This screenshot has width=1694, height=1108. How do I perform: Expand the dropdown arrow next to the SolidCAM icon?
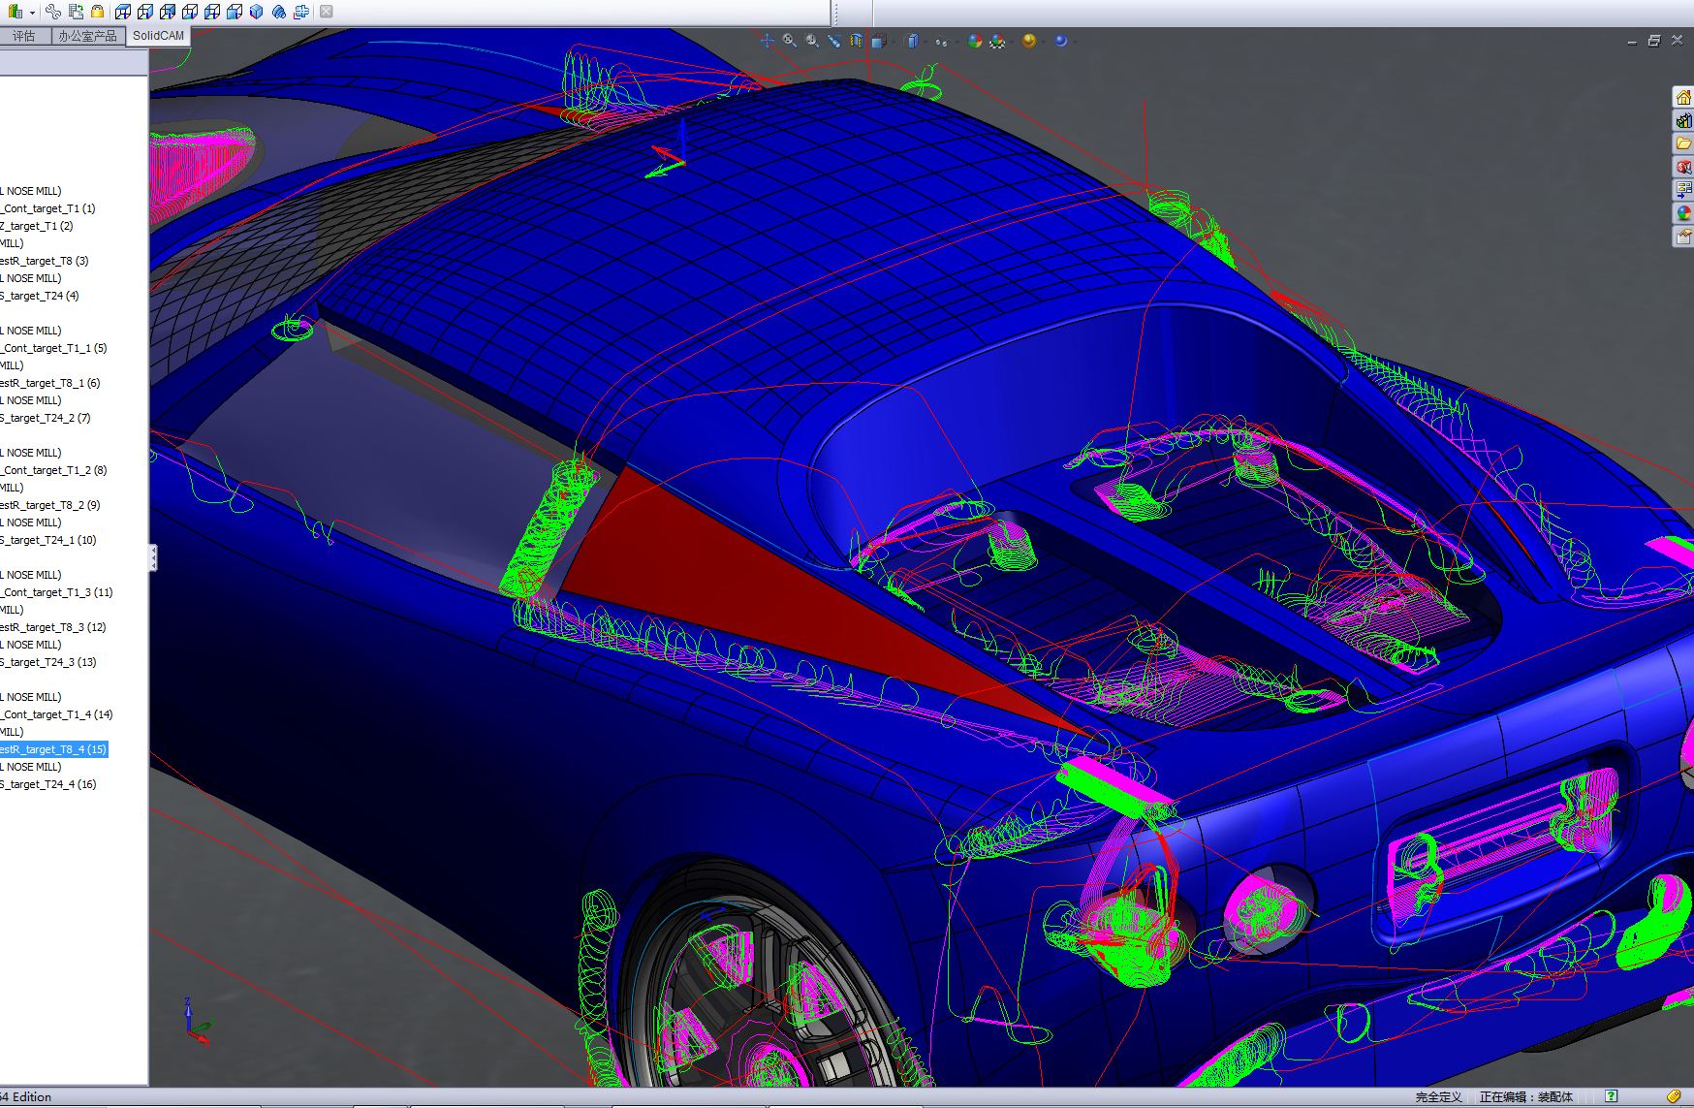(32, 13)
